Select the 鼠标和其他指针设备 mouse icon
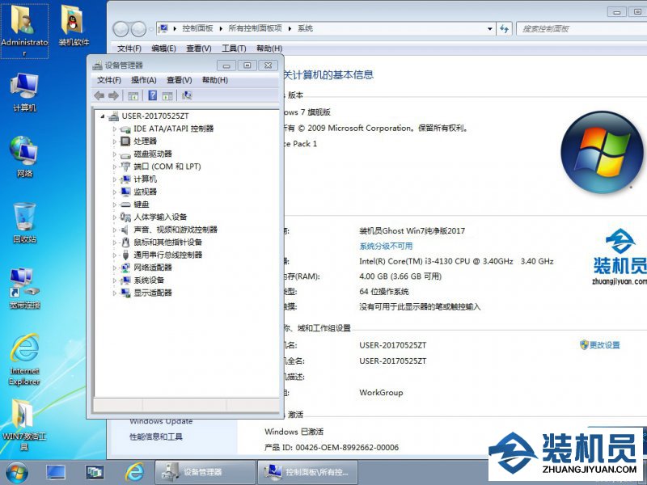Image resolution: width=647 pixels, height=485 pixels. coord(125,242)
